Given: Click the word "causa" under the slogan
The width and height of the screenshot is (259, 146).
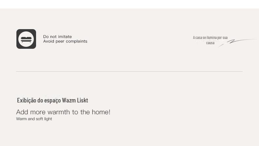Looking at the screenshot, I should [210, 43].
